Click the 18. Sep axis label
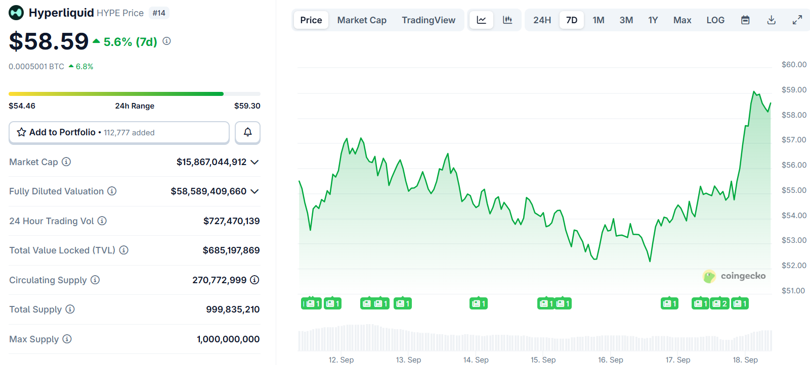The height and width of the screenshot is (365, 810). [745, 359]
